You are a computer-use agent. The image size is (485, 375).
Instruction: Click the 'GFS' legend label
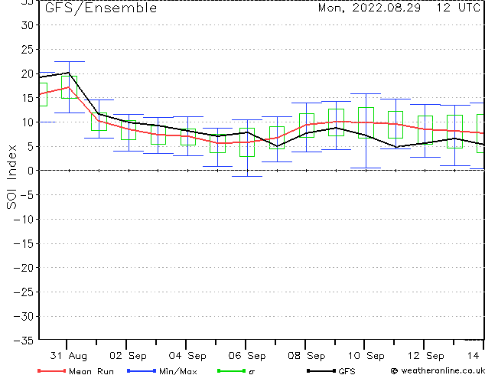[x=347, y=371]
